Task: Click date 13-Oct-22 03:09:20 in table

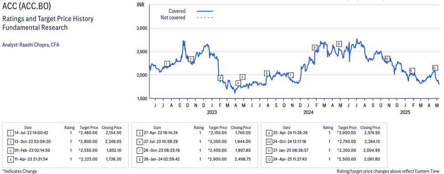Action: click(x=33, y=141)
